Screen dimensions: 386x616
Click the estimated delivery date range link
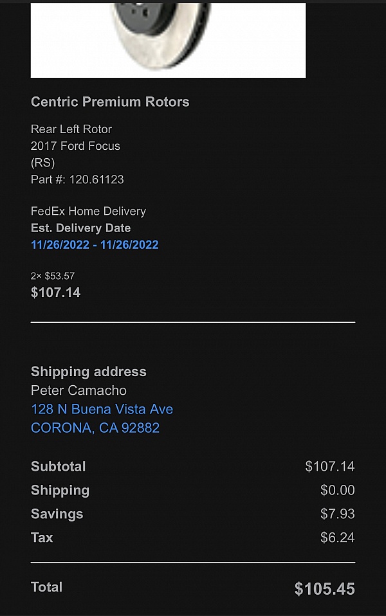coord(95,244)
